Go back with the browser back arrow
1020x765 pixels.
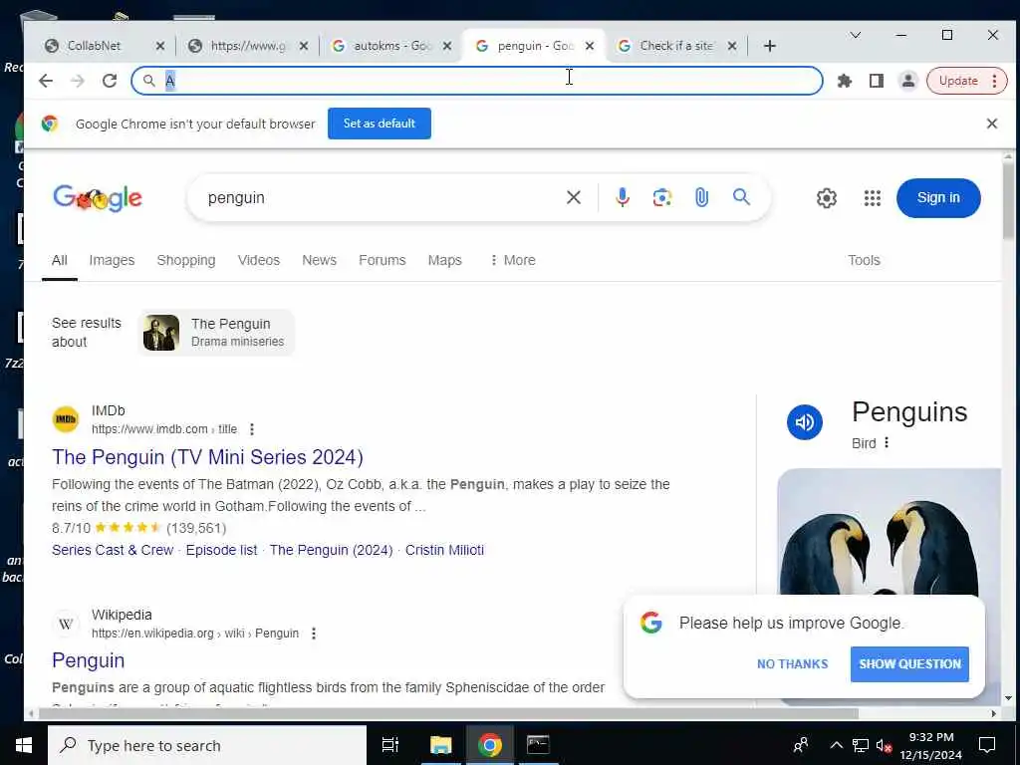[x=46, y=81]
